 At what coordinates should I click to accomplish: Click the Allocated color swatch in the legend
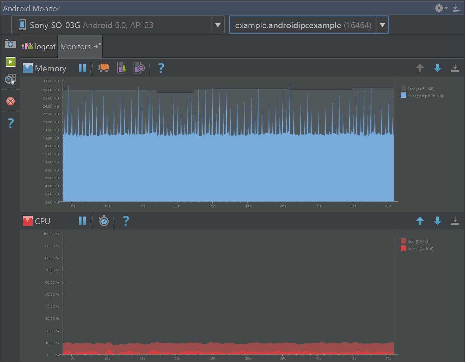click(x=403, y=95)
